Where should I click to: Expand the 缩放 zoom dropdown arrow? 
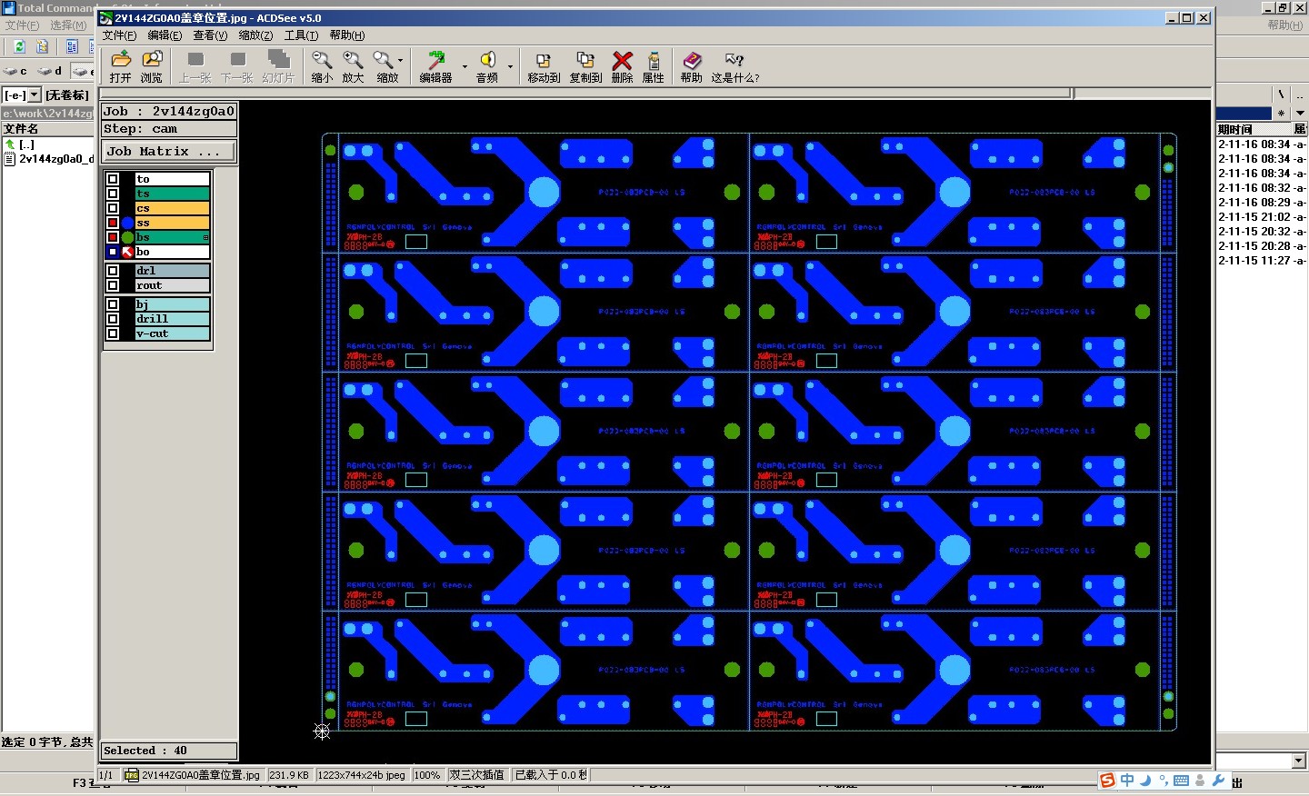click(401, 61)
